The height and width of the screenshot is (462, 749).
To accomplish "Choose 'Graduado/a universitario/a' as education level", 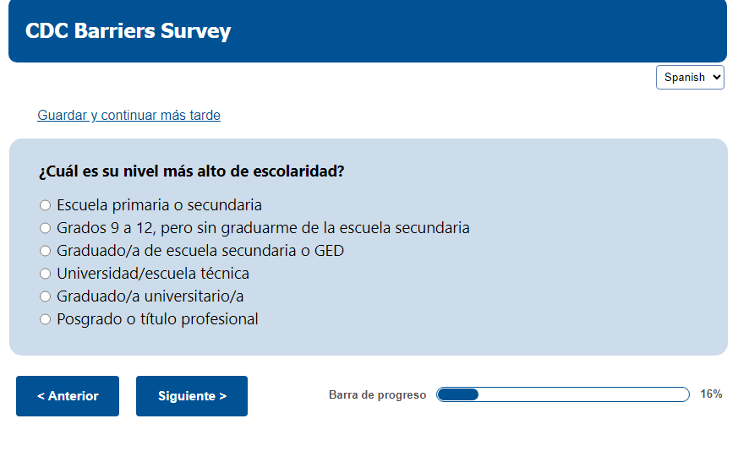I will 46,296.
